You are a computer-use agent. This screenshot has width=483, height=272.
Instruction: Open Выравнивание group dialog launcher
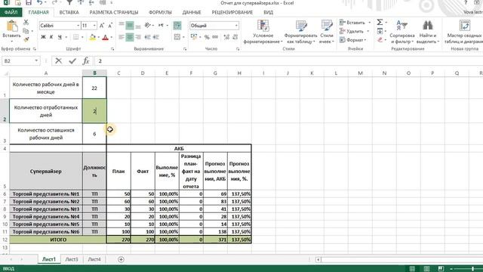point(185,49)
